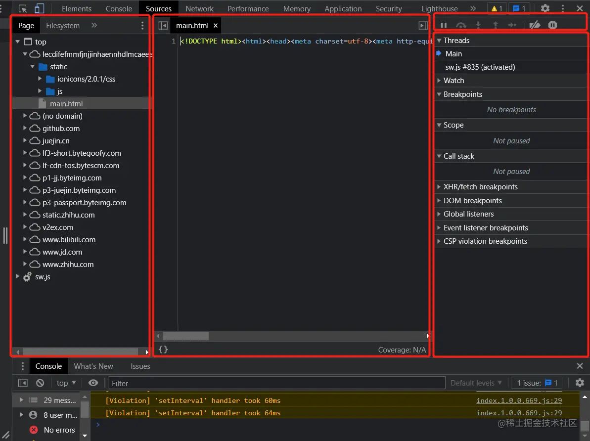
Task: Open the console drawer three-dot menu
Action: pos(23,366)
